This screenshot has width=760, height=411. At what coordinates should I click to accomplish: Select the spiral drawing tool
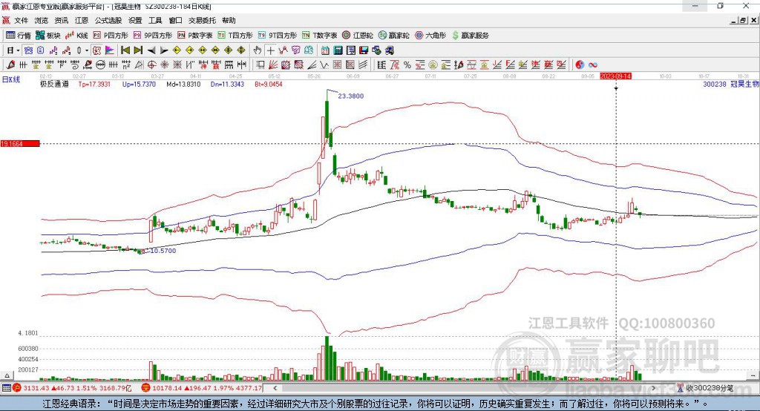pyautogui.click(x=75, y=65)
